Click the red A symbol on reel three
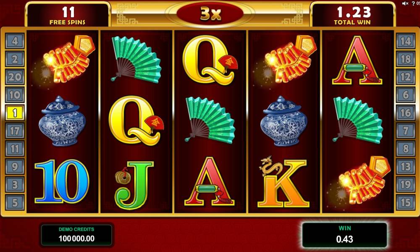420x252 pixels. pos(210,182)
